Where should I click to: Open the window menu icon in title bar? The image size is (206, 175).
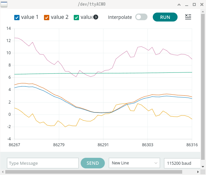click(4, 4)
